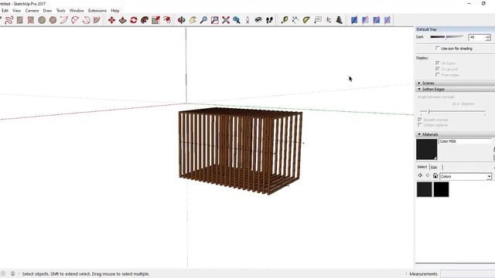The image size is (495, 278).
Task: Select the Circle tool
Action: click(x=42, y=20)
